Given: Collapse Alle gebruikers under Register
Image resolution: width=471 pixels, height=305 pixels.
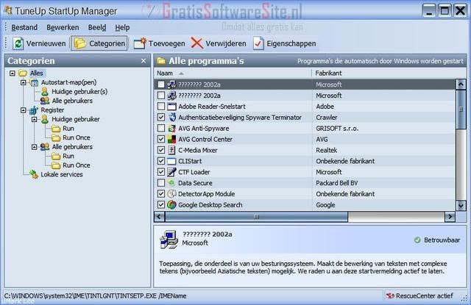Looking at the screenshot, I should point(35,147).
